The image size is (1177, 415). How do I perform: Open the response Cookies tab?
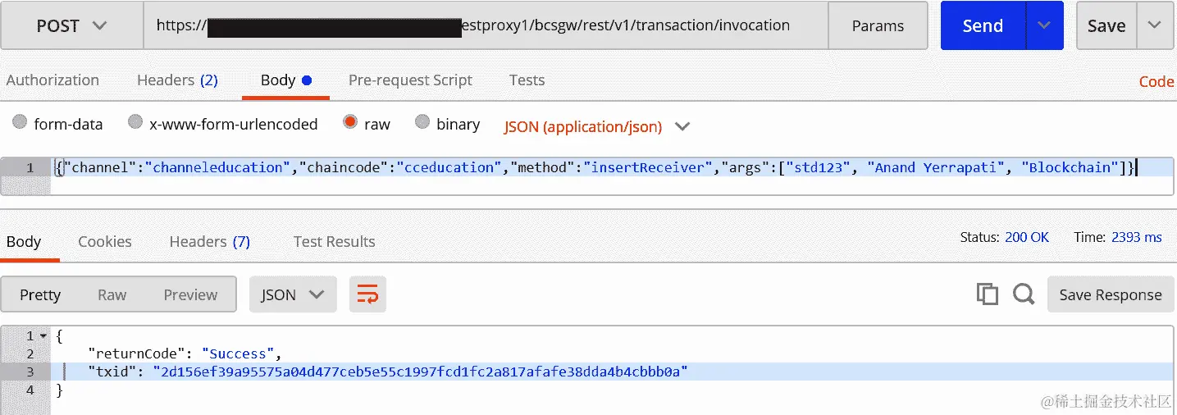pos(105,242)
